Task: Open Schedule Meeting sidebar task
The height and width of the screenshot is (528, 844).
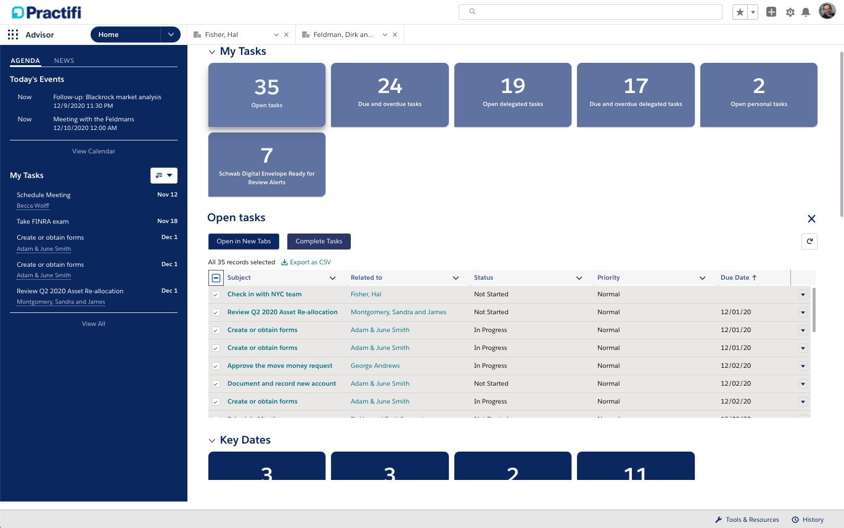Action: 44,195
